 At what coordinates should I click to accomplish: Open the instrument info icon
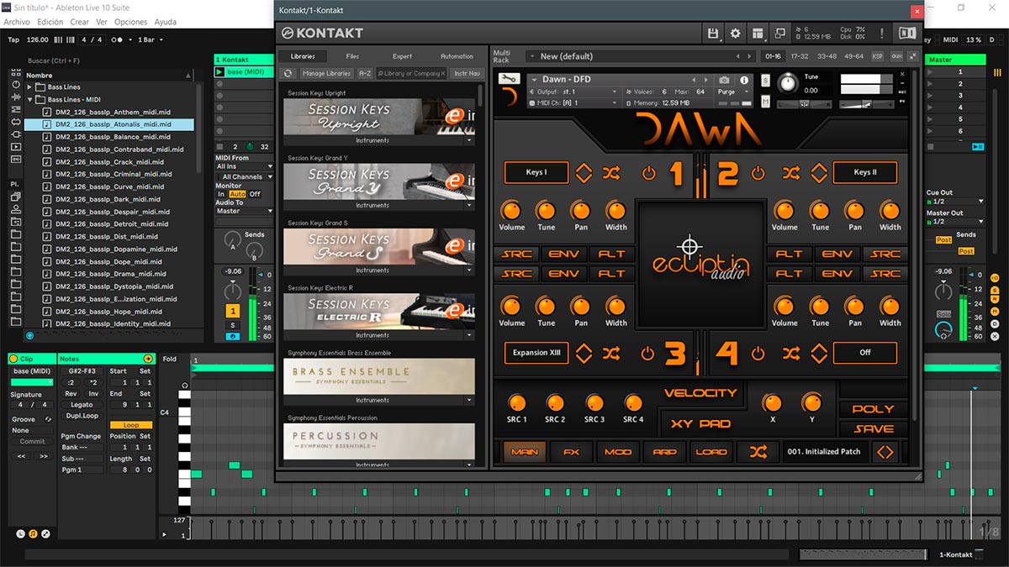pyautogui.click(x=744, y=81)
